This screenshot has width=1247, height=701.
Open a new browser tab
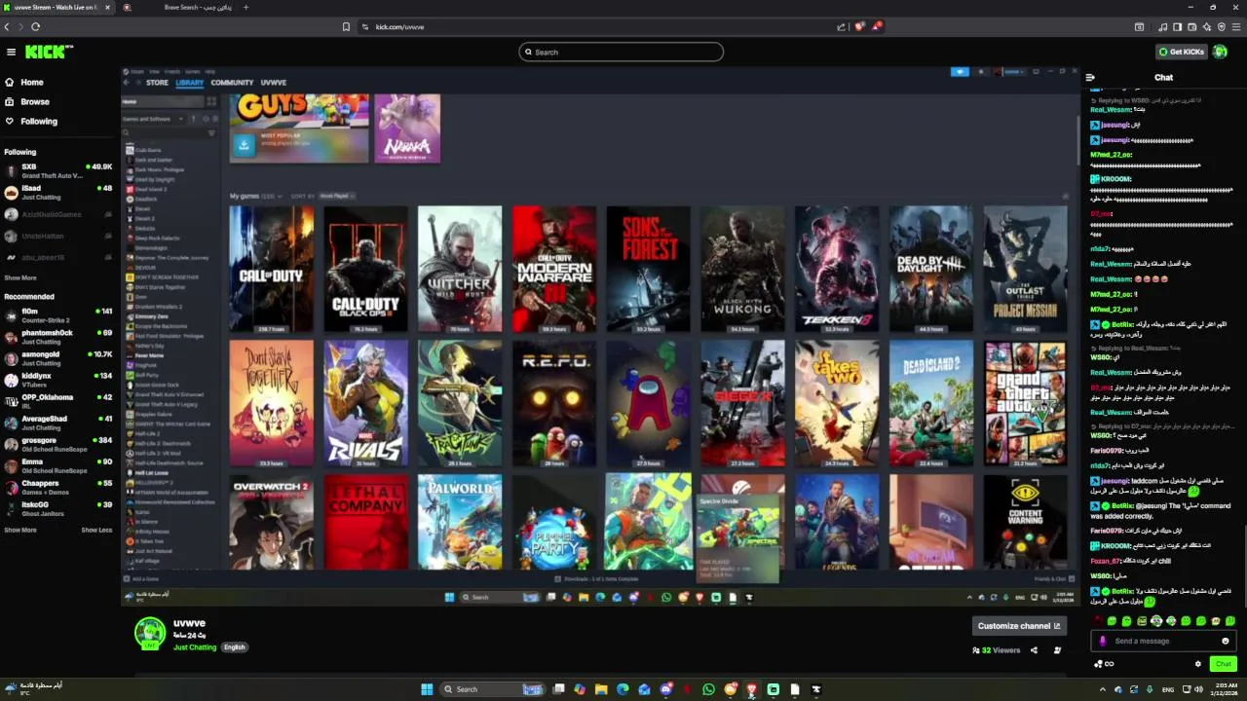(x=246, y=8)
